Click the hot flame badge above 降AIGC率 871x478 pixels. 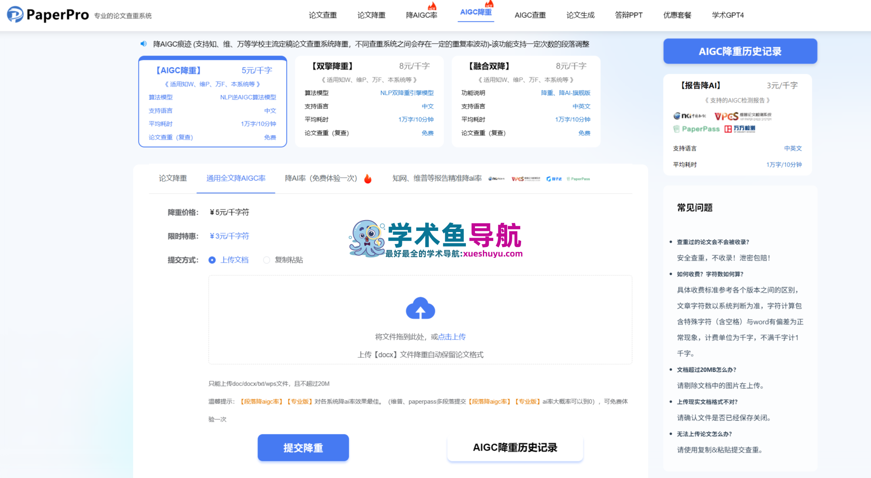click(432, 6)
